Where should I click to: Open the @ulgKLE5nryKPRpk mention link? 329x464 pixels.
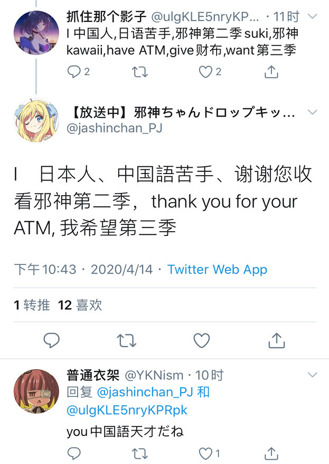(127, 410)
